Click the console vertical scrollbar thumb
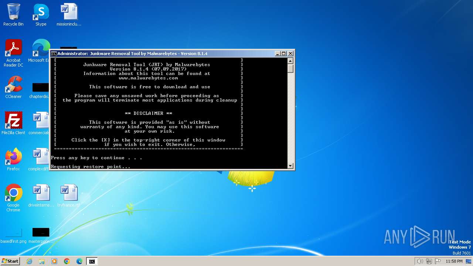The width and height of the screenshot is (473, 266). [290, 68]
